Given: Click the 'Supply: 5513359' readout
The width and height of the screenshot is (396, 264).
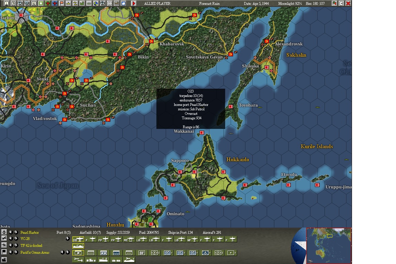Looking at the screenshot, I should tap(118, 232).
